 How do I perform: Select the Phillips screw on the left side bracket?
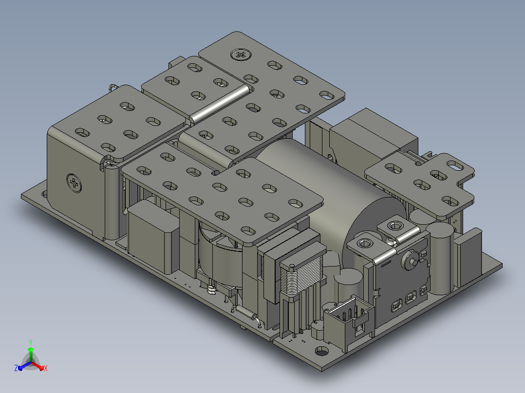(x=74, y=183)
